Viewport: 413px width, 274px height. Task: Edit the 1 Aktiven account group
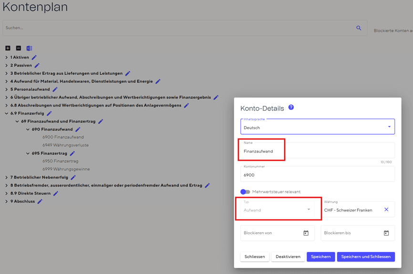pos(34,58)
